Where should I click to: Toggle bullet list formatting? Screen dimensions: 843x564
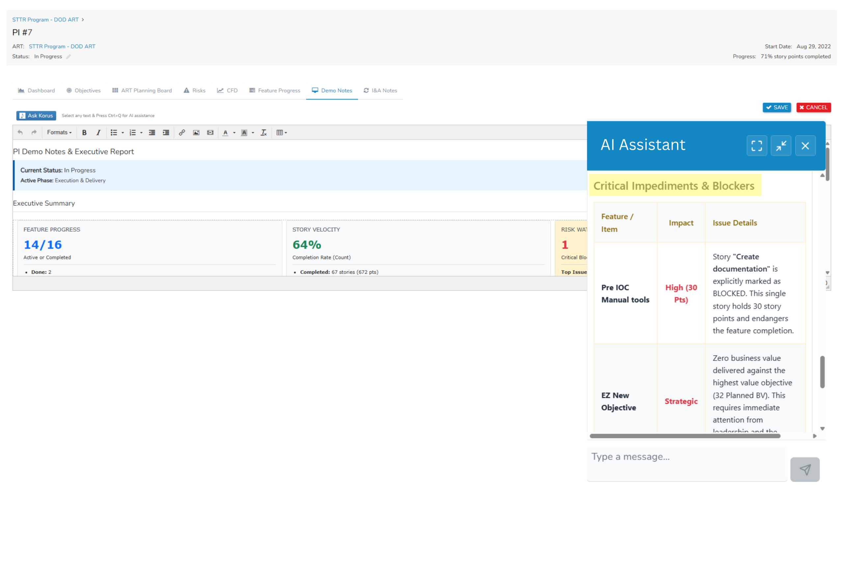click(x=114, y=133)
